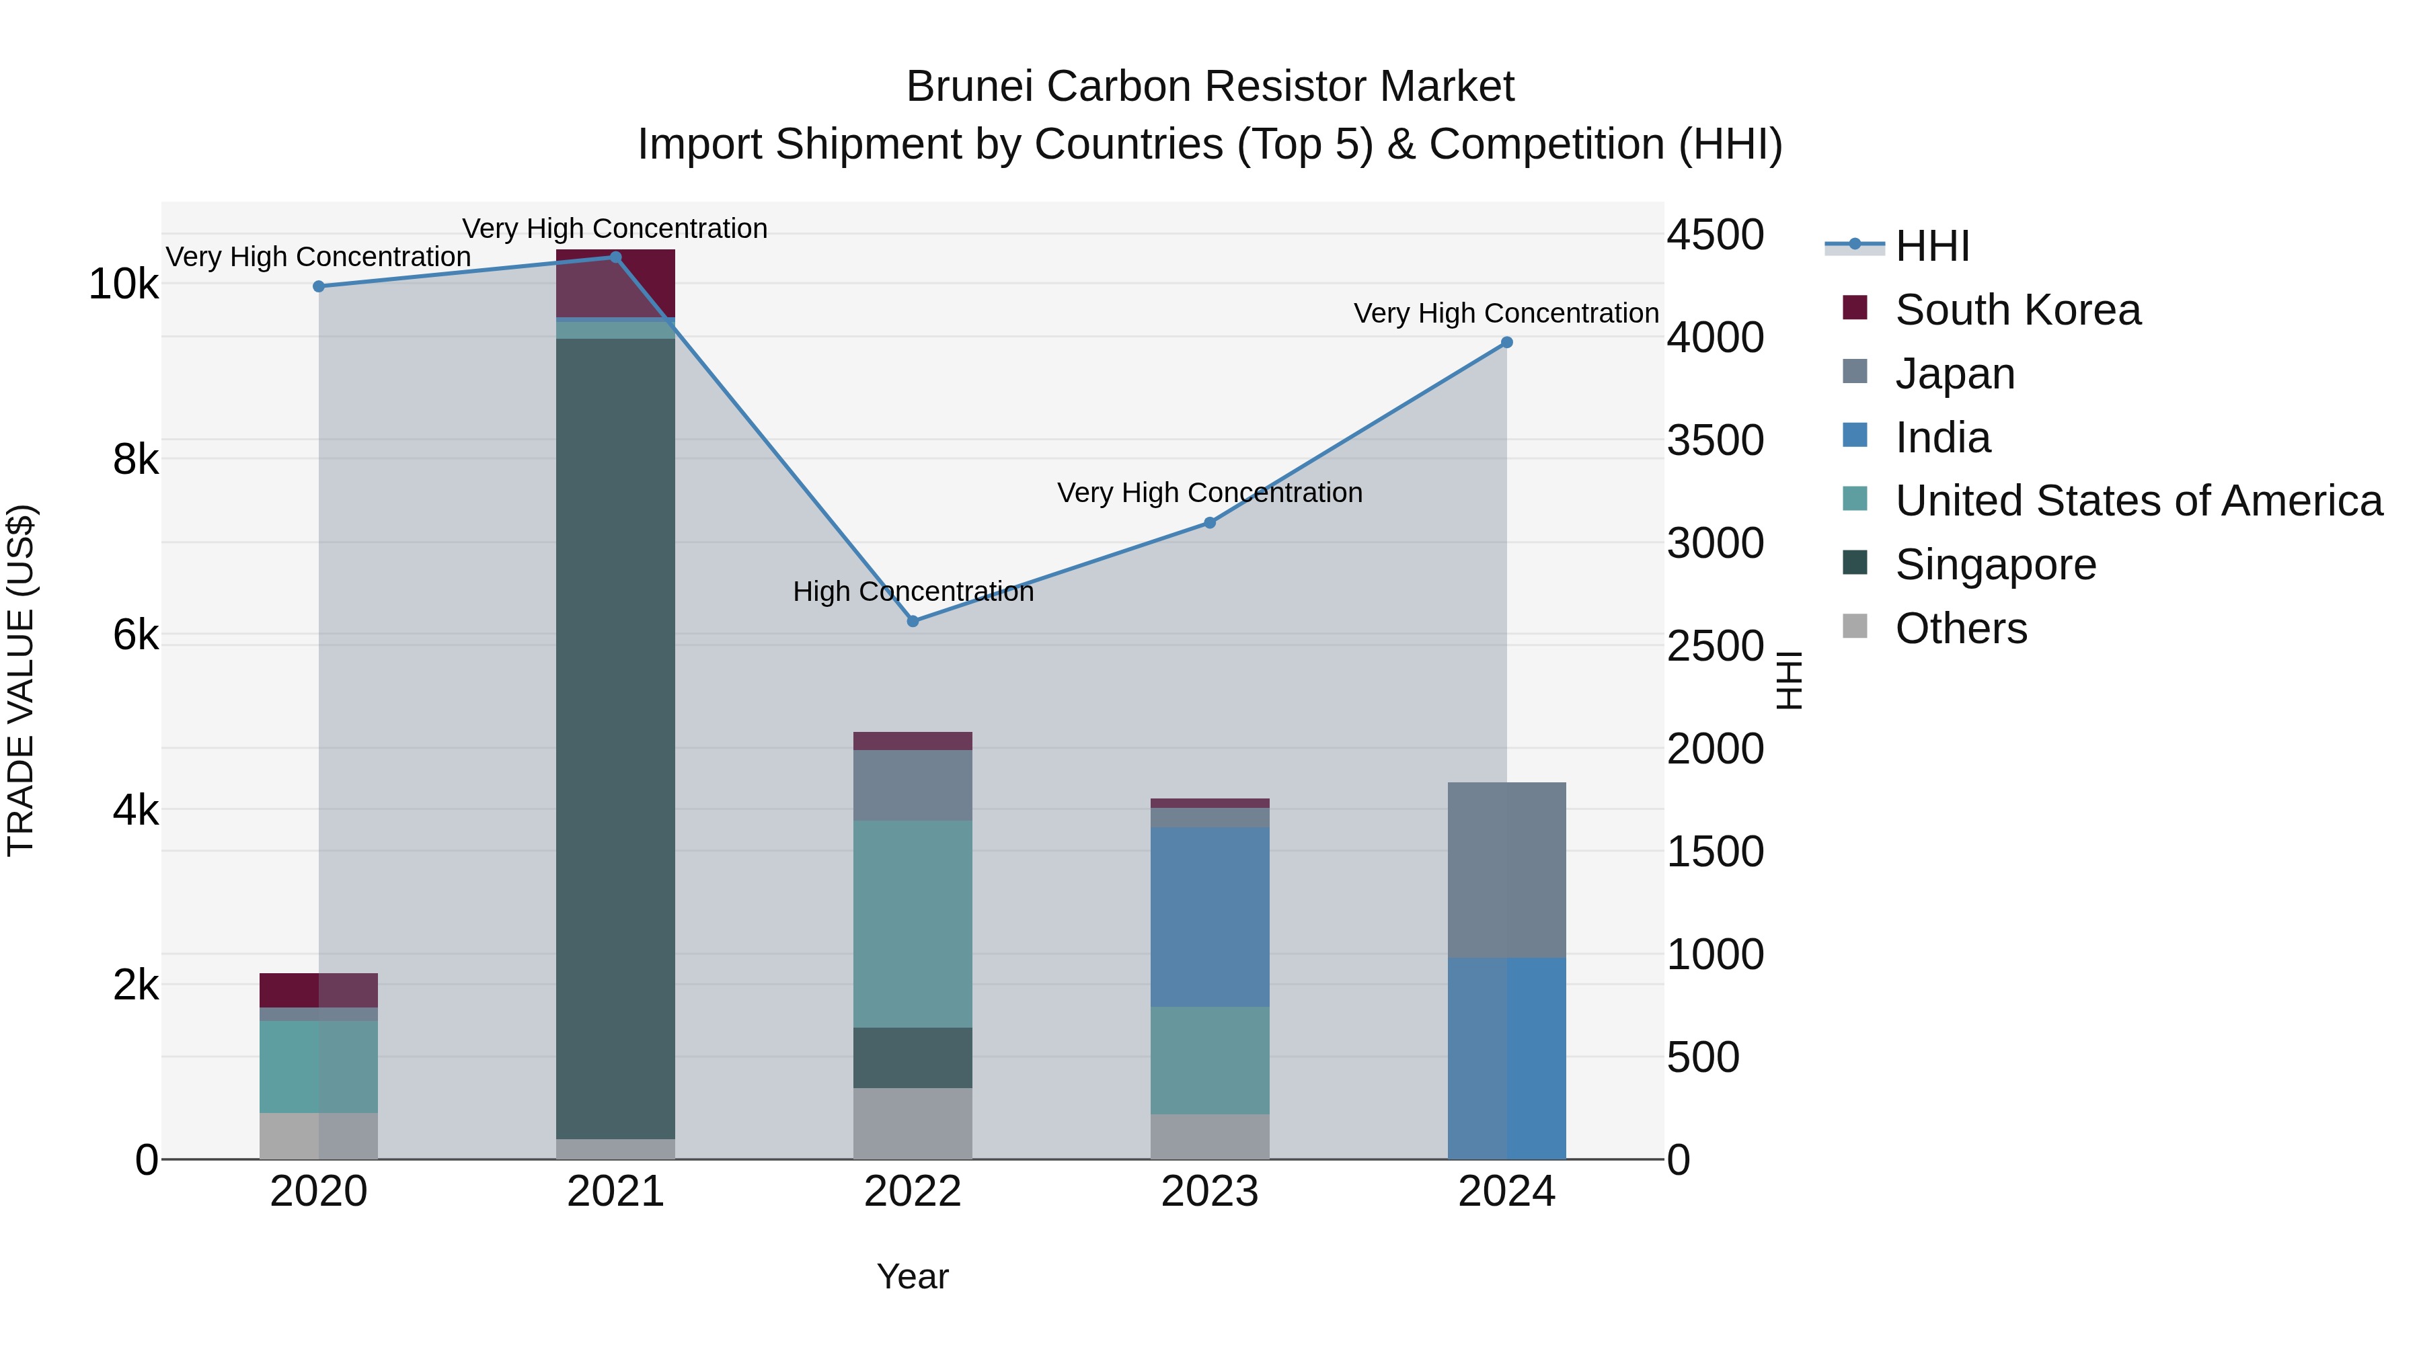This screenshot has width=2421, height=1361.
Task: Click the '2500' right axis tick label
Action: click(x=1716, y=646)
